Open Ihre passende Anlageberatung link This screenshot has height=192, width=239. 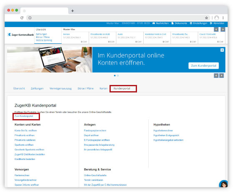(x=99, y=145)
